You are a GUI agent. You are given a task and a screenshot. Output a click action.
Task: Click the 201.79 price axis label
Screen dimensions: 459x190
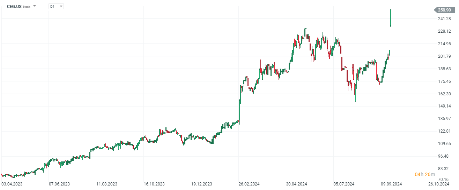click(x=444, y=56)
